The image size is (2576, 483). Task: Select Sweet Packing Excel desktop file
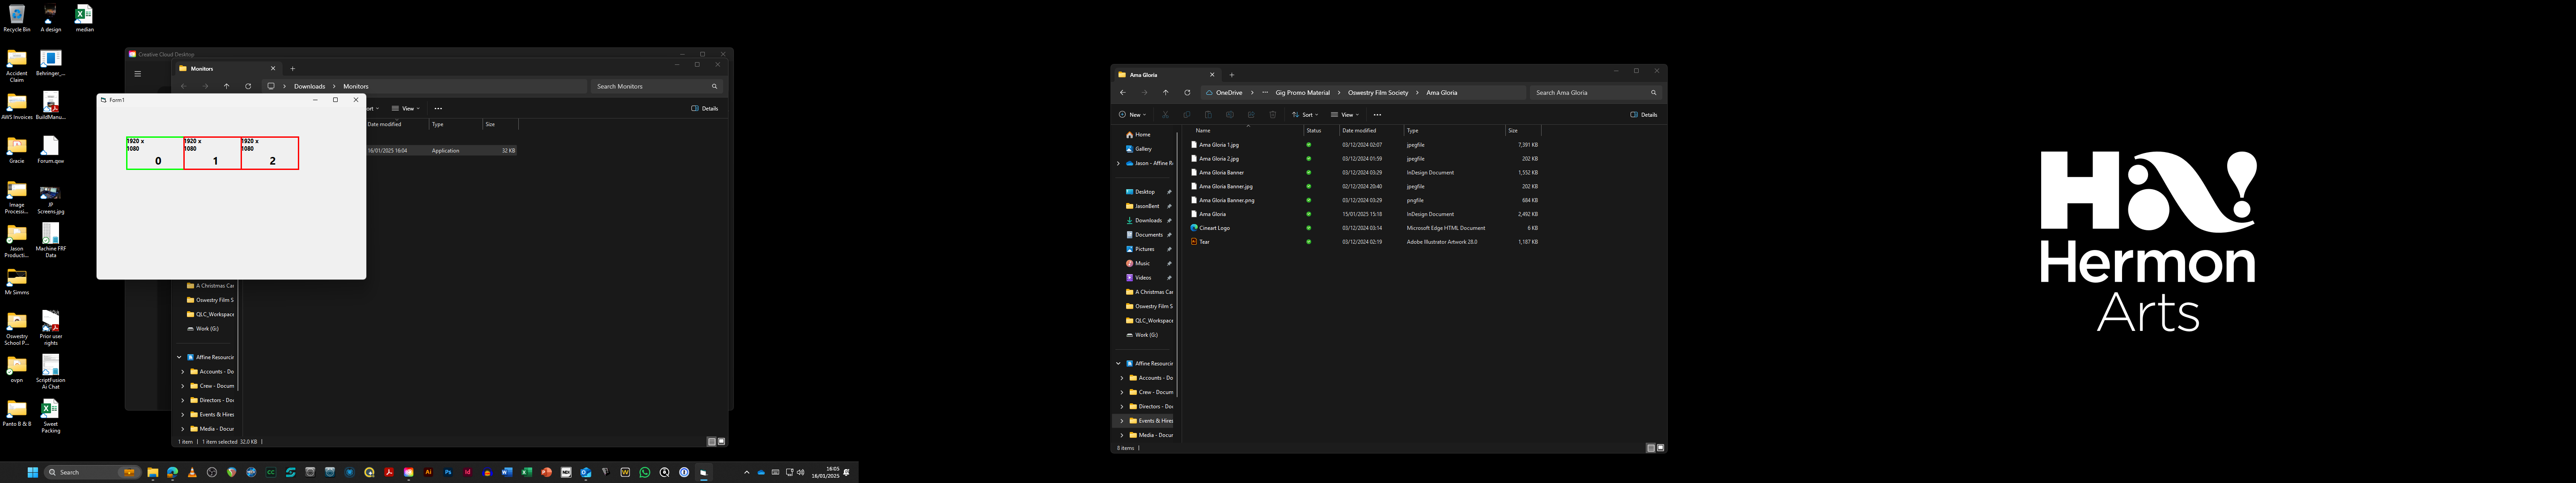point(50,416)
